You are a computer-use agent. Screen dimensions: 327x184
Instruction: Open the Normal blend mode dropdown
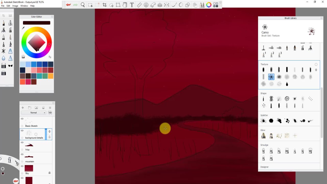[x=33, y=113]
